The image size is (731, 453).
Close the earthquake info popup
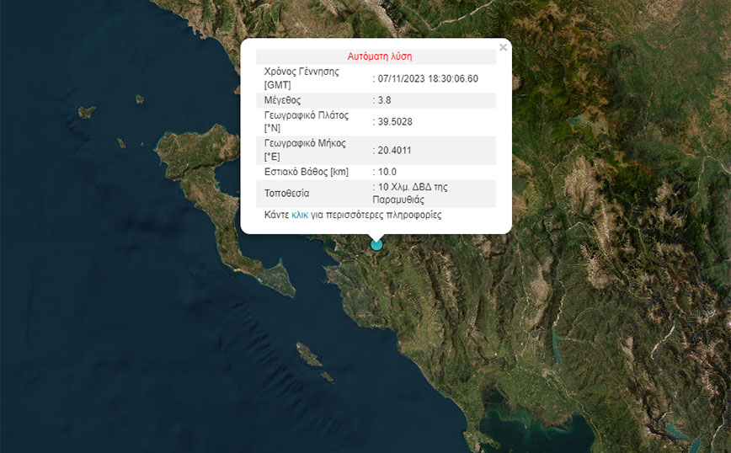click(503, 48)
